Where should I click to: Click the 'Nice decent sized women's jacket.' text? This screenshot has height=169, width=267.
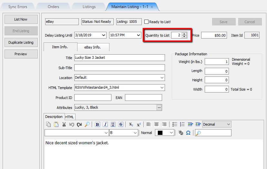(77, 143)
